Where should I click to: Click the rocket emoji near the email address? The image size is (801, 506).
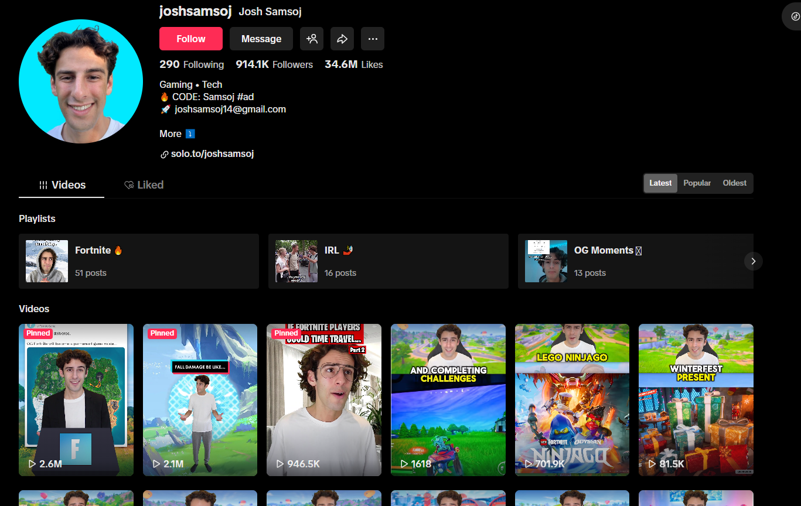[x=165, y=109]
